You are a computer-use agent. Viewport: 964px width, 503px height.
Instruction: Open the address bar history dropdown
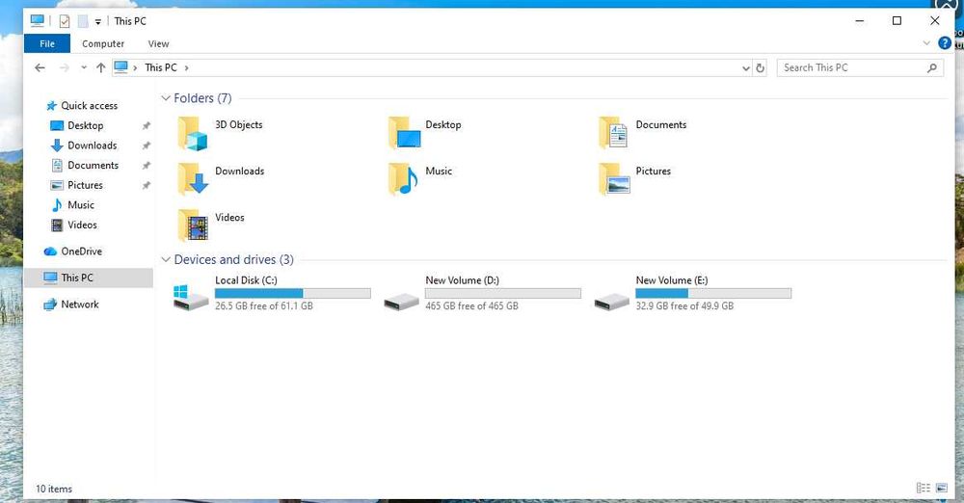click(x=746, y=68)
